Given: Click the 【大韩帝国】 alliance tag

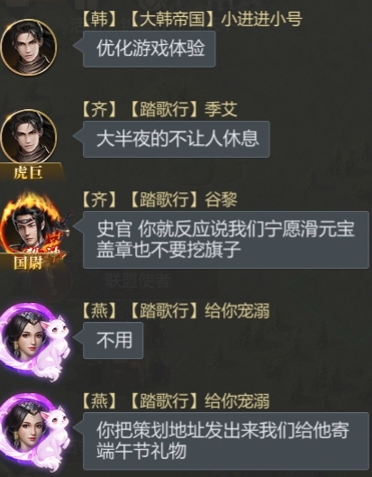Looking at the screenshot, I should point(172,19).
